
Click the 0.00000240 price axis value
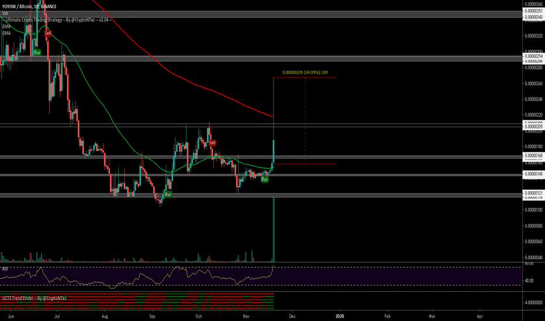(533, 99)
